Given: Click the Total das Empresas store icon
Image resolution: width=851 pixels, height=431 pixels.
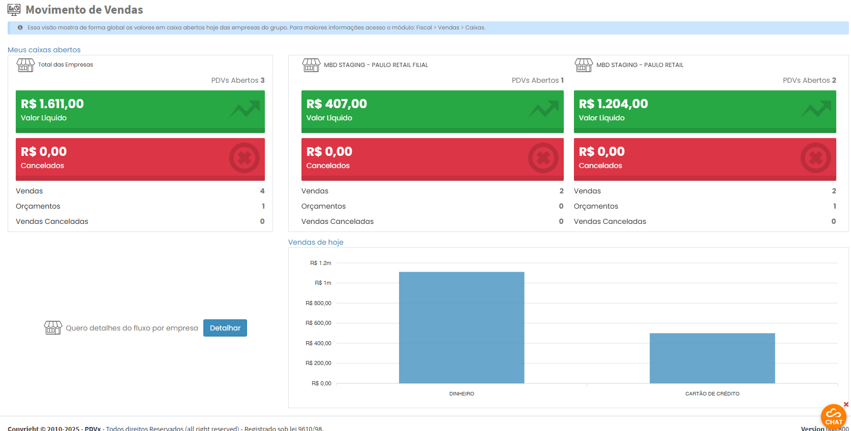Looking at the screenshot, I should tap(25, 65).
